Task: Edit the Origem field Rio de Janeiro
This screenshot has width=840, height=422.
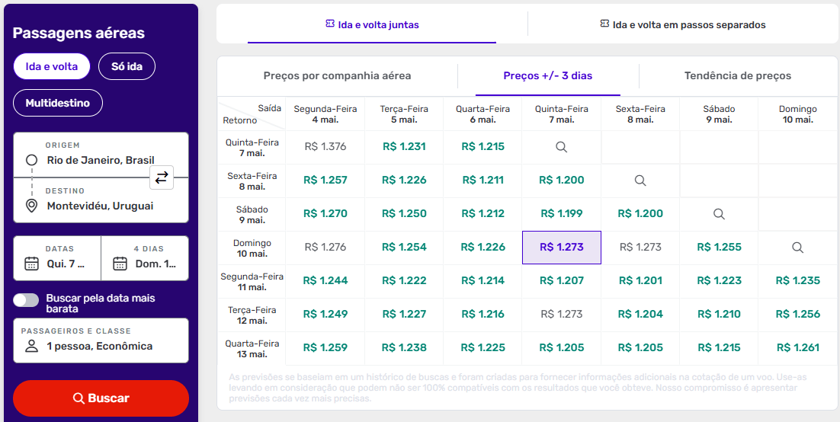Action: coord(99,160)
